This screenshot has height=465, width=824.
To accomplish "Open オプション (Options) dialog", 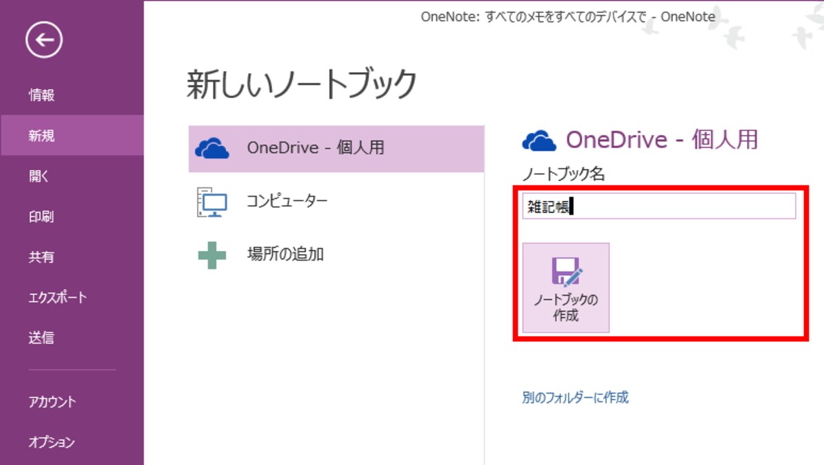I will click(51, 442).
